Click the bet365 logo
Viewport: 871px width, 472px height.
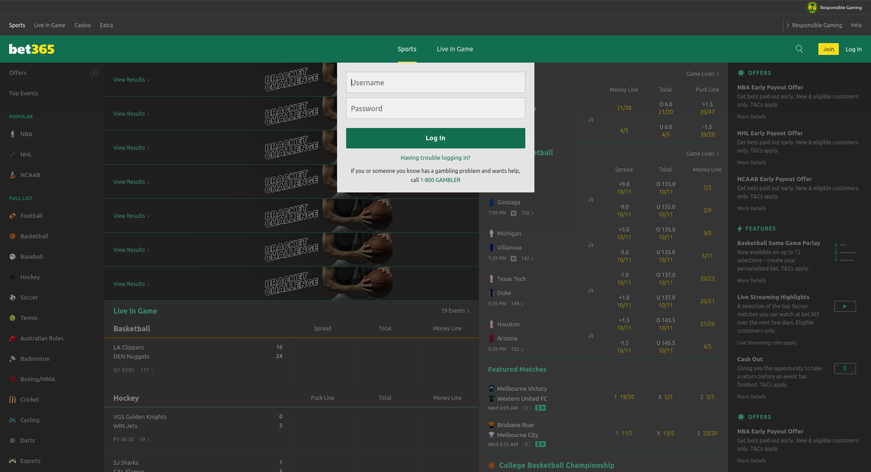click(32, 49)
